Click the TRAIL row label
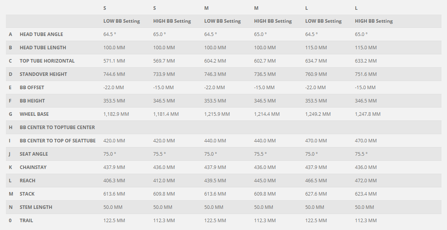The width and height of the screenshot is (447, 230). [x=26, y=221]
